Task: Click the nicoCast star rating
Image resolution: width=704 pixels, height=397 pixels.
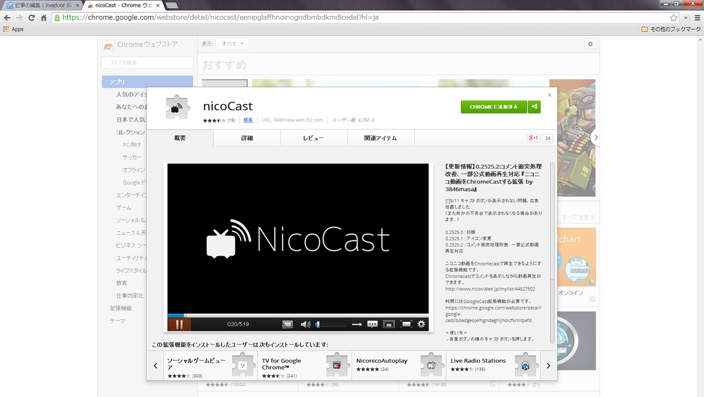Action: click(x=215, y=120)
